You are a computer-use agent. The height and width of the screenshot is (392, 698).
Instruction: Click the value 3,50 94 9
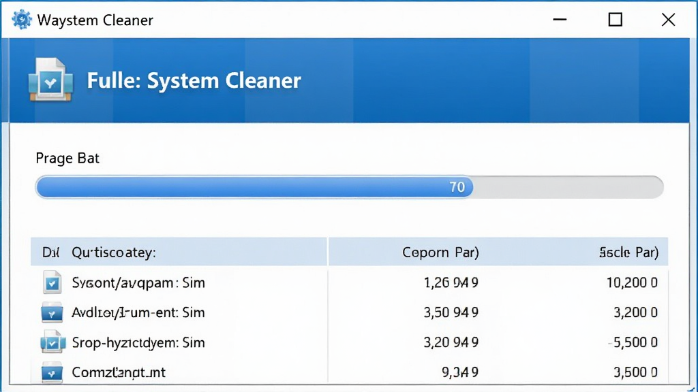(451, 312)
